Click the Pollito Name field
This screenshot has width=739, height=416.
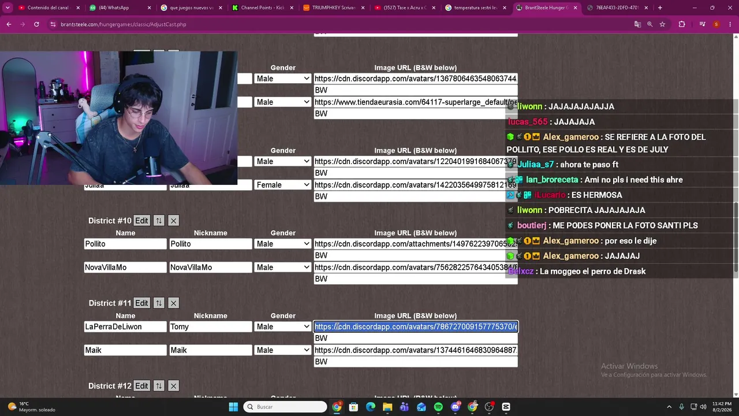[125, 244]
